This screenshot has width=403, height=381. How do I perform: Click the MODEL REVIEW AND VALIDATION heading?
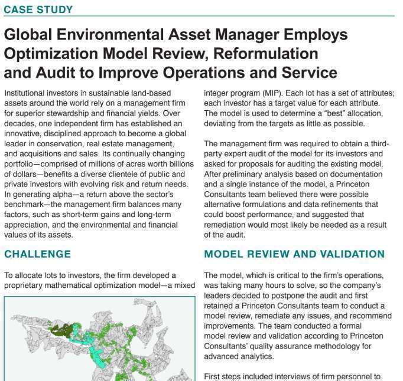(294, 254)
